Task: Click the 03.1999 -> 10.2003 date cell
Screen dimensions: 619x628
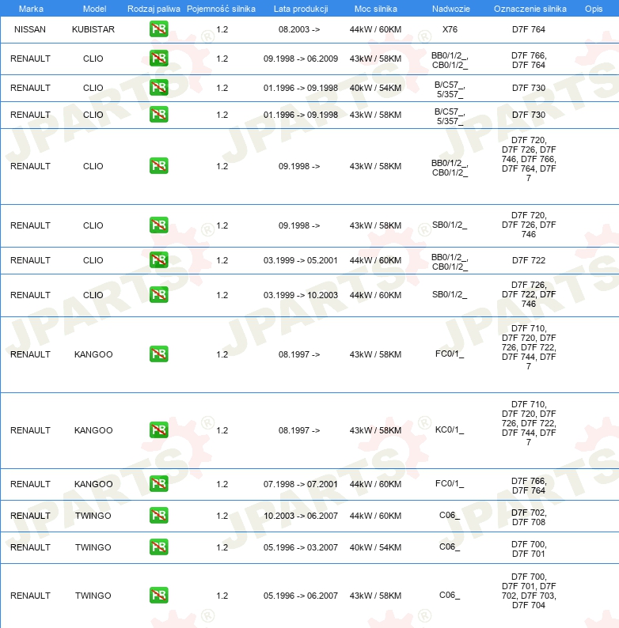Action: pyautogui.click(x=301, y=295)
